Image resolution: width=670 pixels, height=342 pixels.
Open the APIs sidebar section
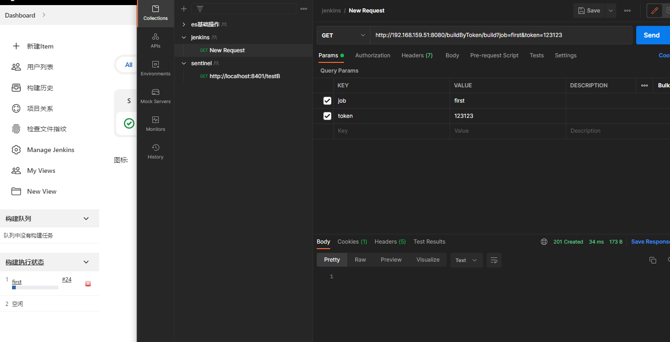(x=156, y=41)
